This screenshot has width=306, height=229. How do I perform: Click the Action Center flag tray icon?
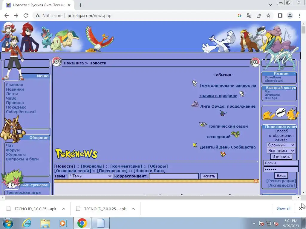pos(261,224)
